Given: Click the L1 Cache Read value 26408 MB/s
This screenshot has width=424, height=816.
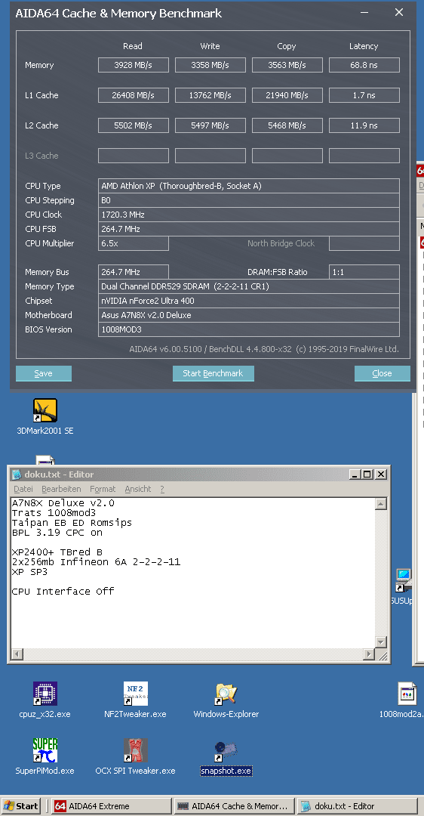Looking at the screenshot, I should click(x=134, y=95).
